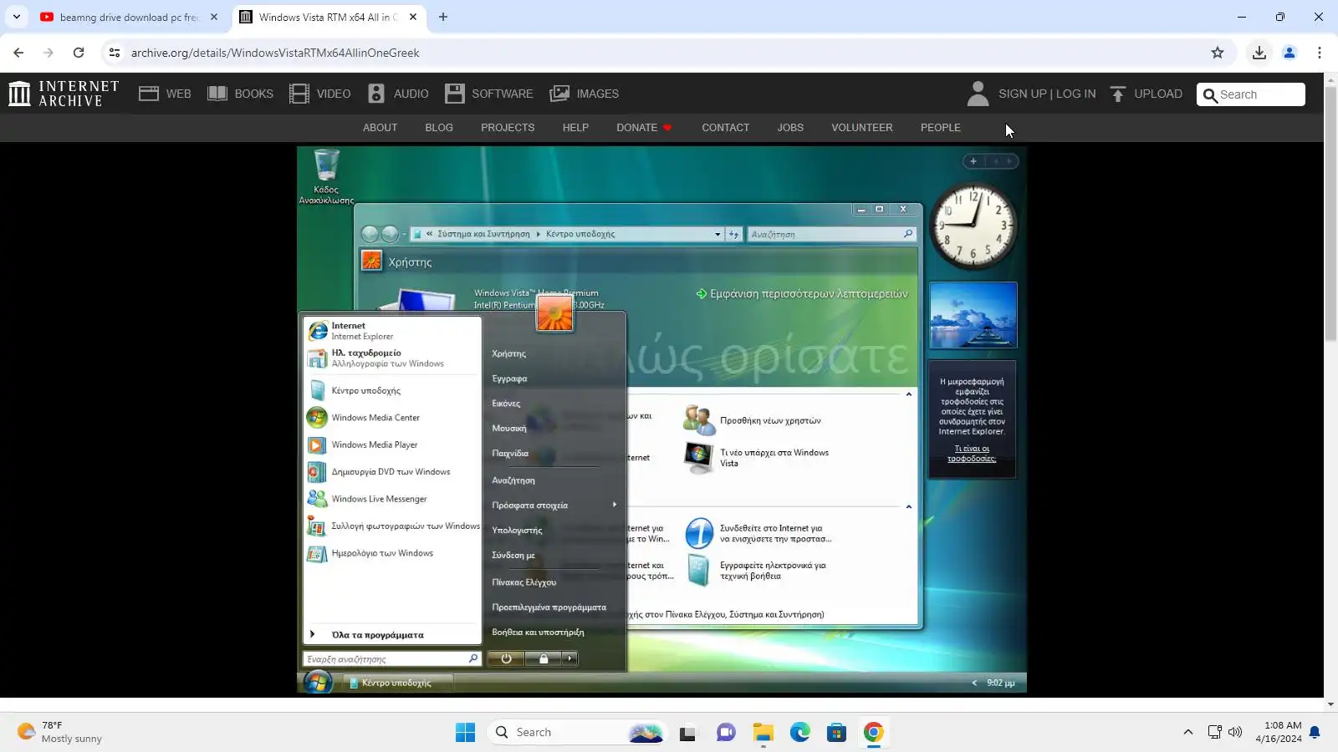Open the Internet Archive home logo
The width and height of the screenshot is (1338, 752).
tap(64, 94)
